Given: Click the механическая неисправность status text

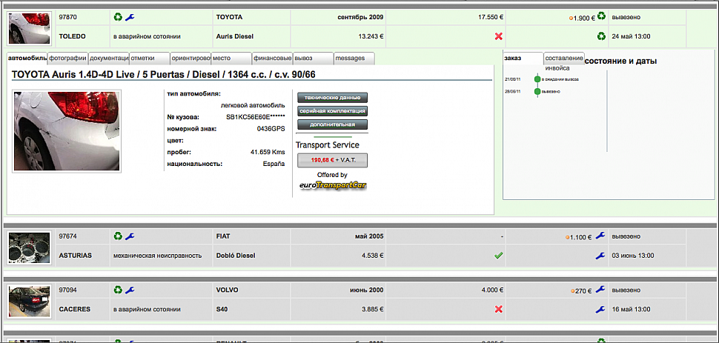Looking at the screenshot, I should tap(157, 256).
